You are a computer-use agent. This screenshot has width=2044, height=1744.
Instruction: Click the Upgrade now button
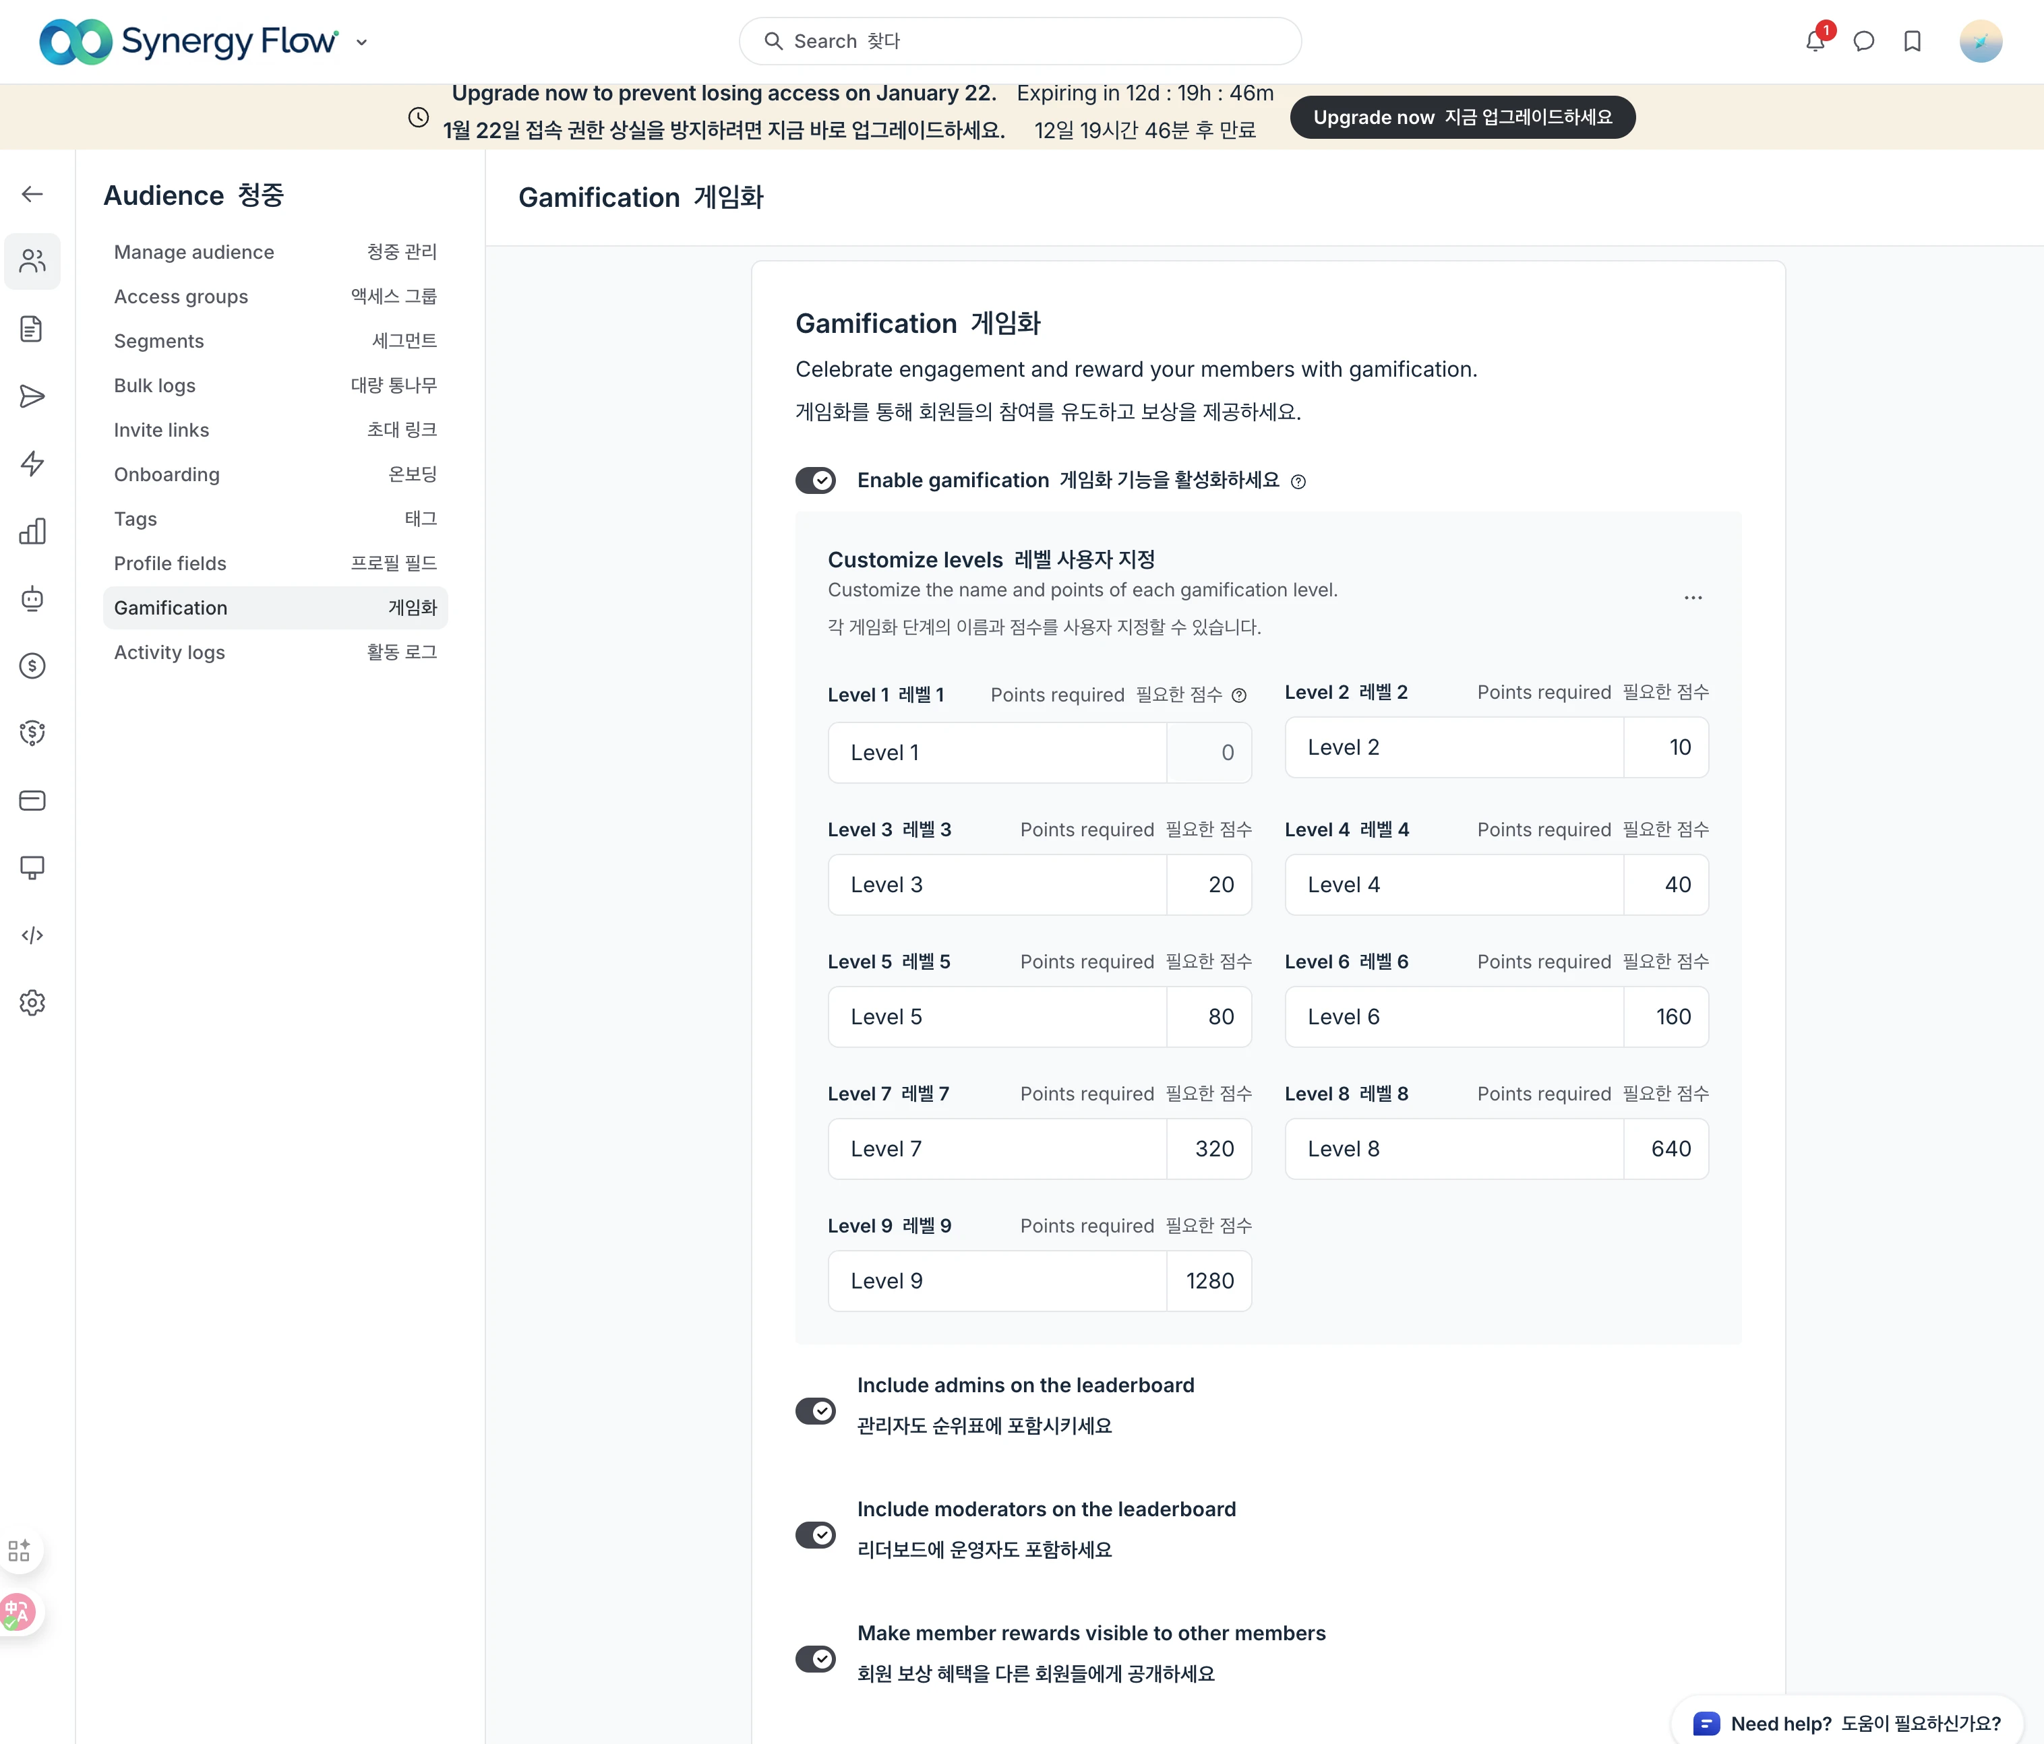(x=1462, y=117)
